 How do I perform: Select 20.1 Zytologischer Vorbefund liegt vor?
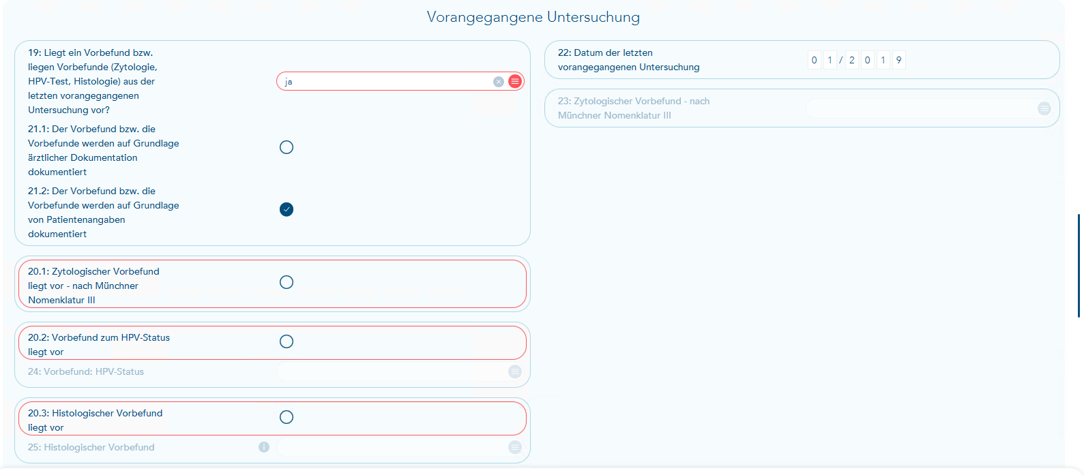coord(287,282)
